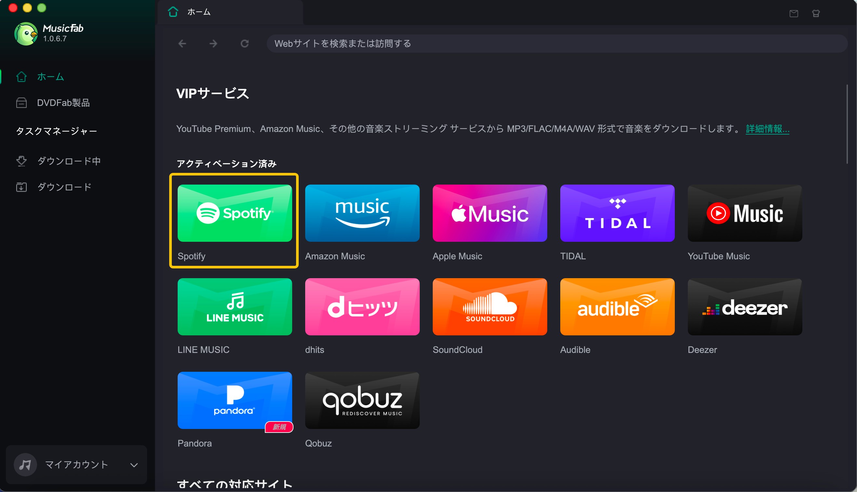This screenshot has height=492, width=857.
Task: Open the Audible service tile
Action: [617, 306]
